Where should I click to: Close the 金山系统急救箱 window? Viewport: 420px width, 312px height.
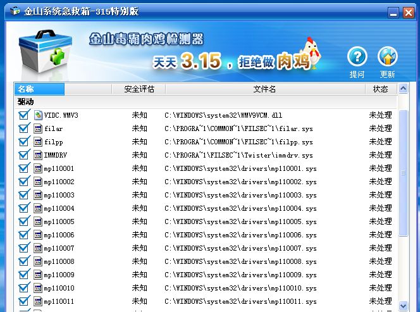pyautogui.click(x=409, y=12)
